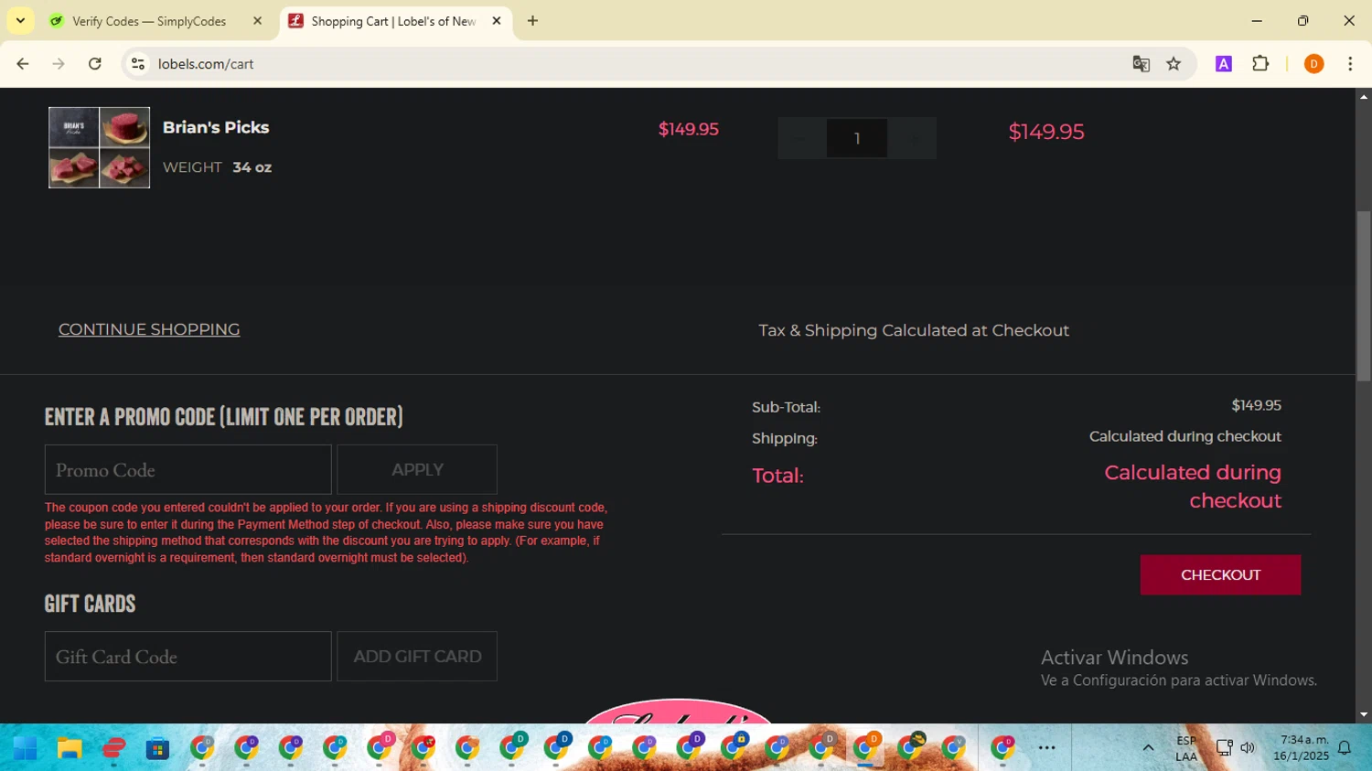Click the $149.95 Sub-Total value
The width and height of the screenshot is (1372, 771).
point(1256,405)
